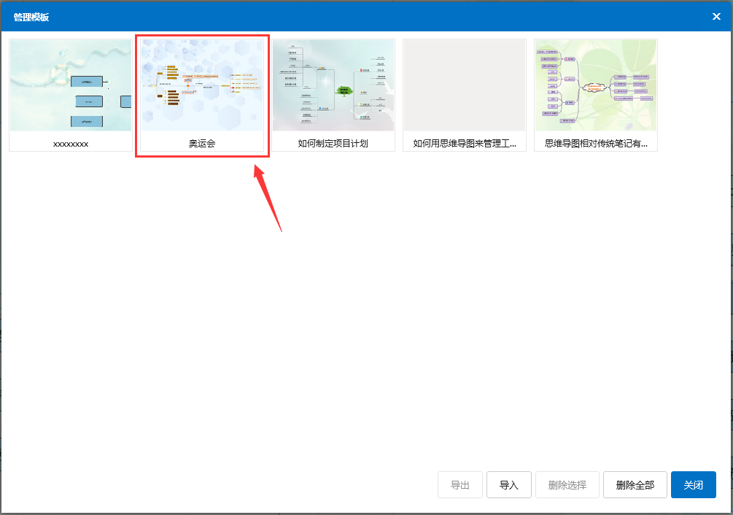
Task: Open the 思维导图相对传统笔记有 template
Action: pyautogui.click(x=596, y=85)
